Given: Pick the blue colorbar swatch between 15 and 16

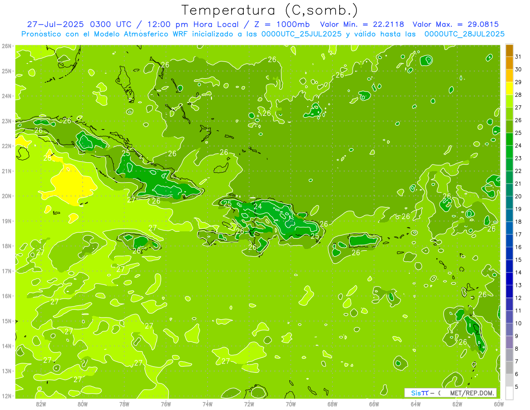Looking at the screenshot, I should tap(509, 253).
